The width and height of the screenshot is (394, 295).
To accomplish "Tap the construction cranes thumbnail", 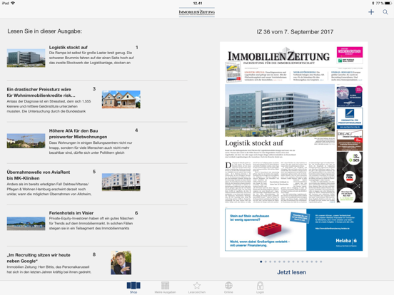I will [26, 140].
